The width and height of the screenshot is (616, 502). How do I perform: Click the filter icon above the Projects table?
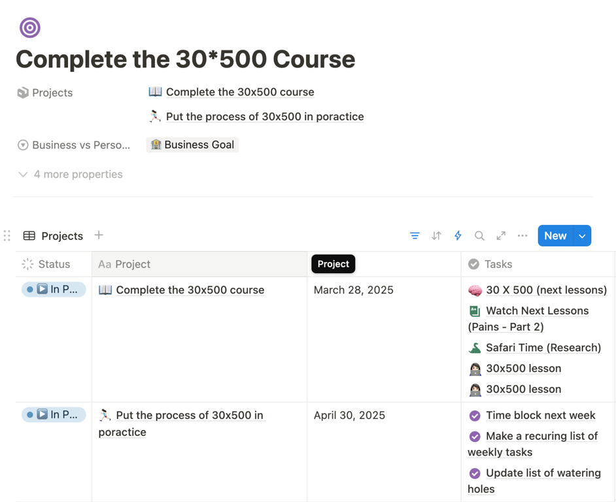click(x=415, y=235)
